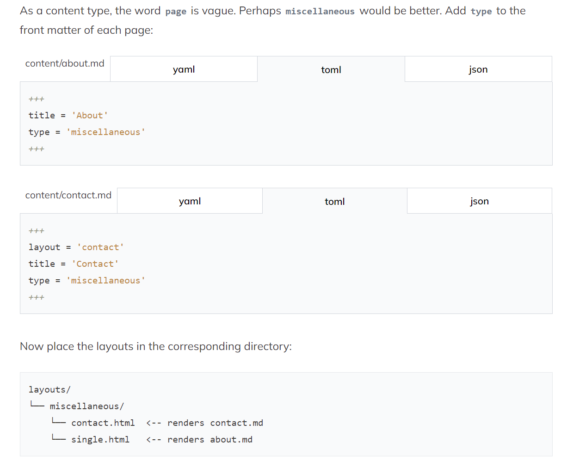Screen dimensions: 567x467
Task: Click the layout = 'contact' code line
Action: point(76,247)
